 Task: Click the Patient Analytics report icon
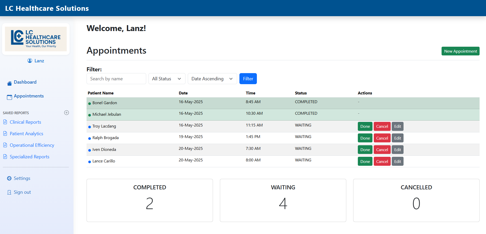5,133
